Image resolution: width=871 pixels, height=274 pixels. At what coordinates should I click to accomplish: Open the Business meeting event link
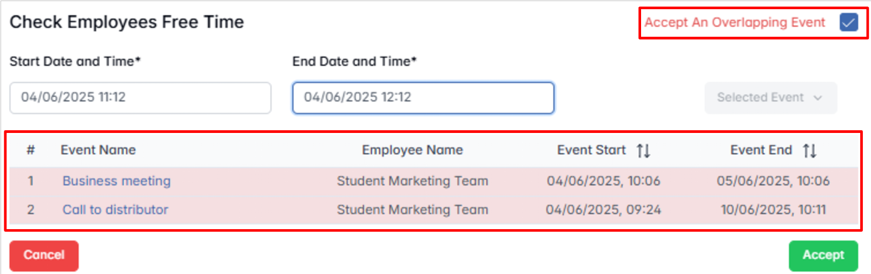116,181
